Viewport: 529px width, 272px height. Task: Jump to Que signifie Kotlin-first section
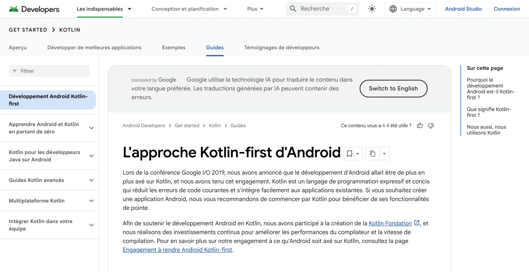489,112
